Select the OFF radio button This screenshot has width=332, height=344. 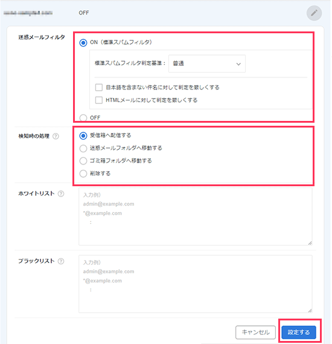[x=83, y=118]
